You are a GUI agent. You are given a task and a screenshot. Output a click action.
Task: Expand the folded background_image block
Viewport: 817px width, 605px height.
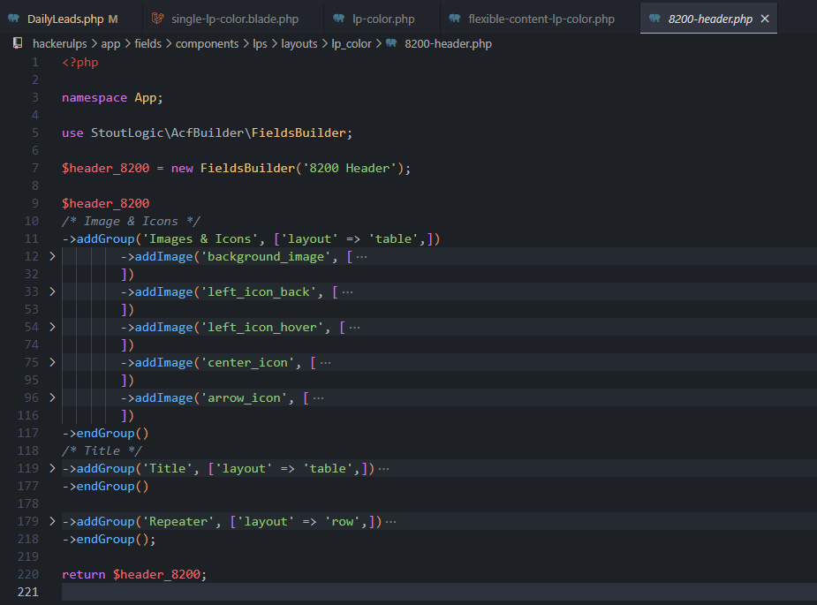[52, 256]
